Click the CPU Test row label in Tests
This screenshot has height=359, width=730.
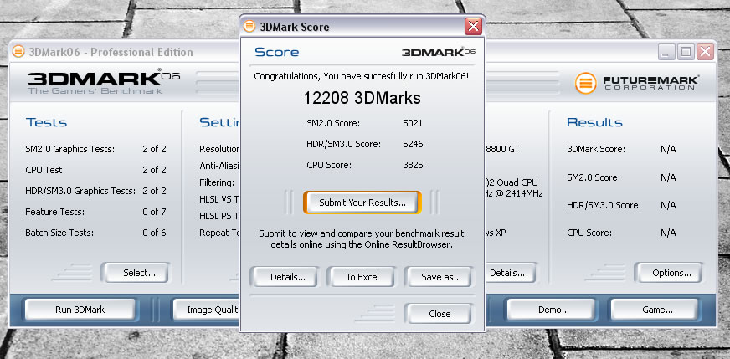click(45, 170)
